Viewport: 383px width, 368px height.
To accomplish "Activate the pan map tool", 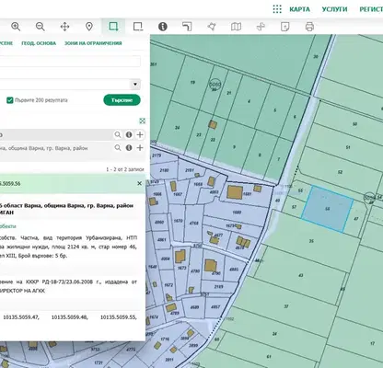I will pyautogui.click(x=64, y=27).
